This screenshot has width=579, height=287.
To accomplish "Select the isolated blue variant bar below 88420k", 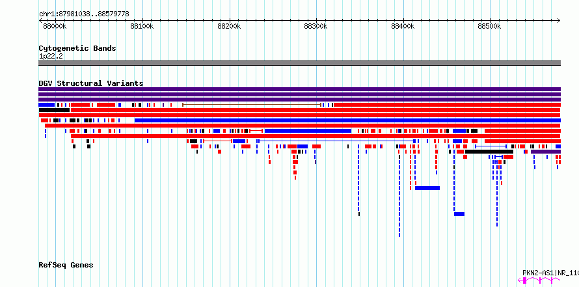I will (x=427, y=188).
